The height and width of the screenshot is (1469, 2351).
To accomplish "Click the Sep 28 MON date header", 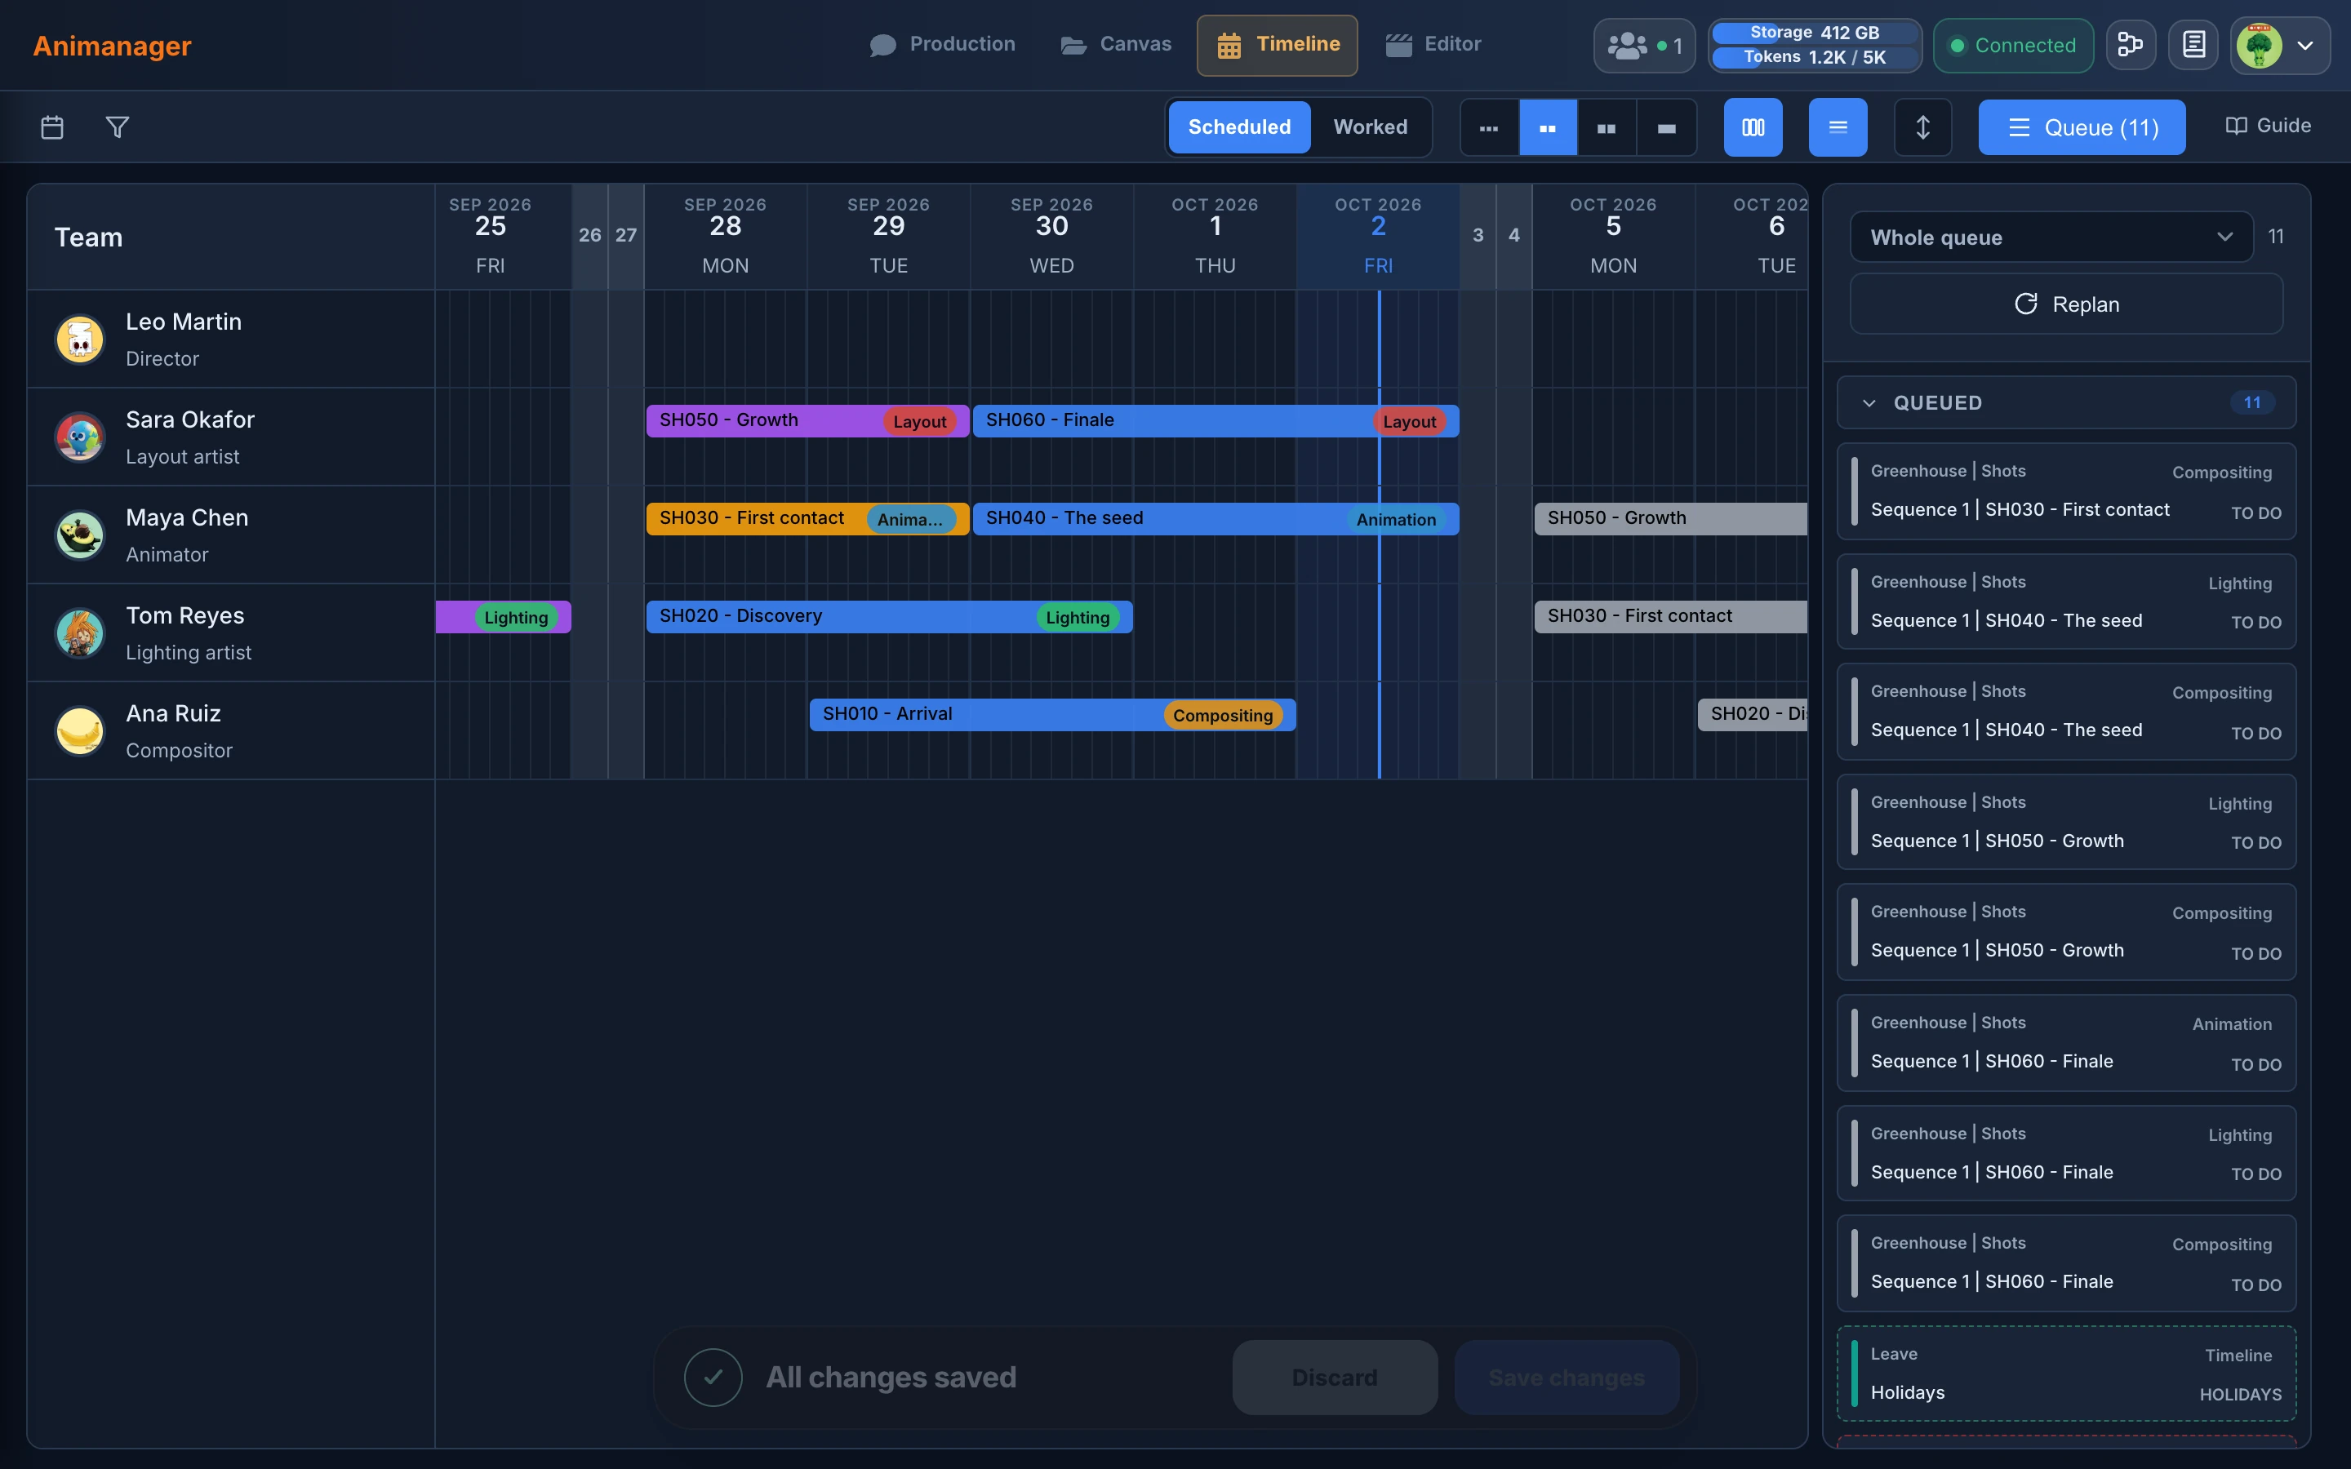I will pyautogui.click(x=725, y=236).
